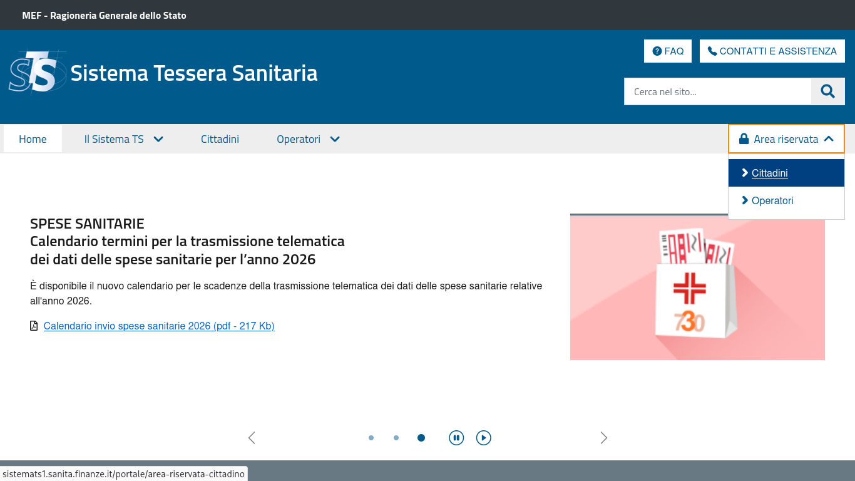855x481 pixels.
Task: Click the SPESE SANITARIE heading text
Action: point(87,224)
